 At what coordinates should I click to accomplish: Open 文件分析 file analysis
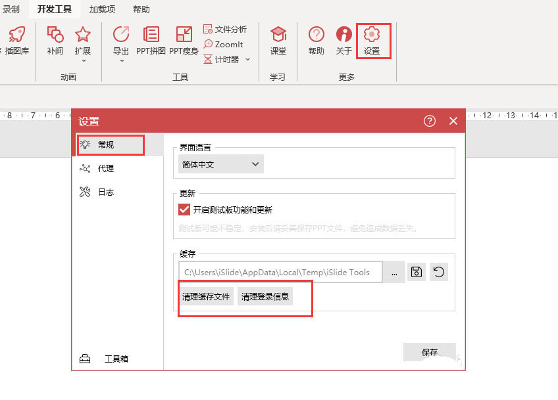(225, 29)
